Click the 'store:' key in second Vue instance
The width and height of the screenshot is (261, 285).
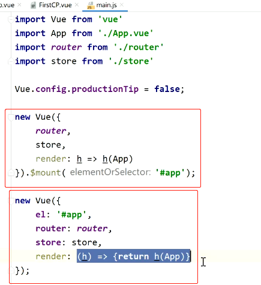pos(50,242)
